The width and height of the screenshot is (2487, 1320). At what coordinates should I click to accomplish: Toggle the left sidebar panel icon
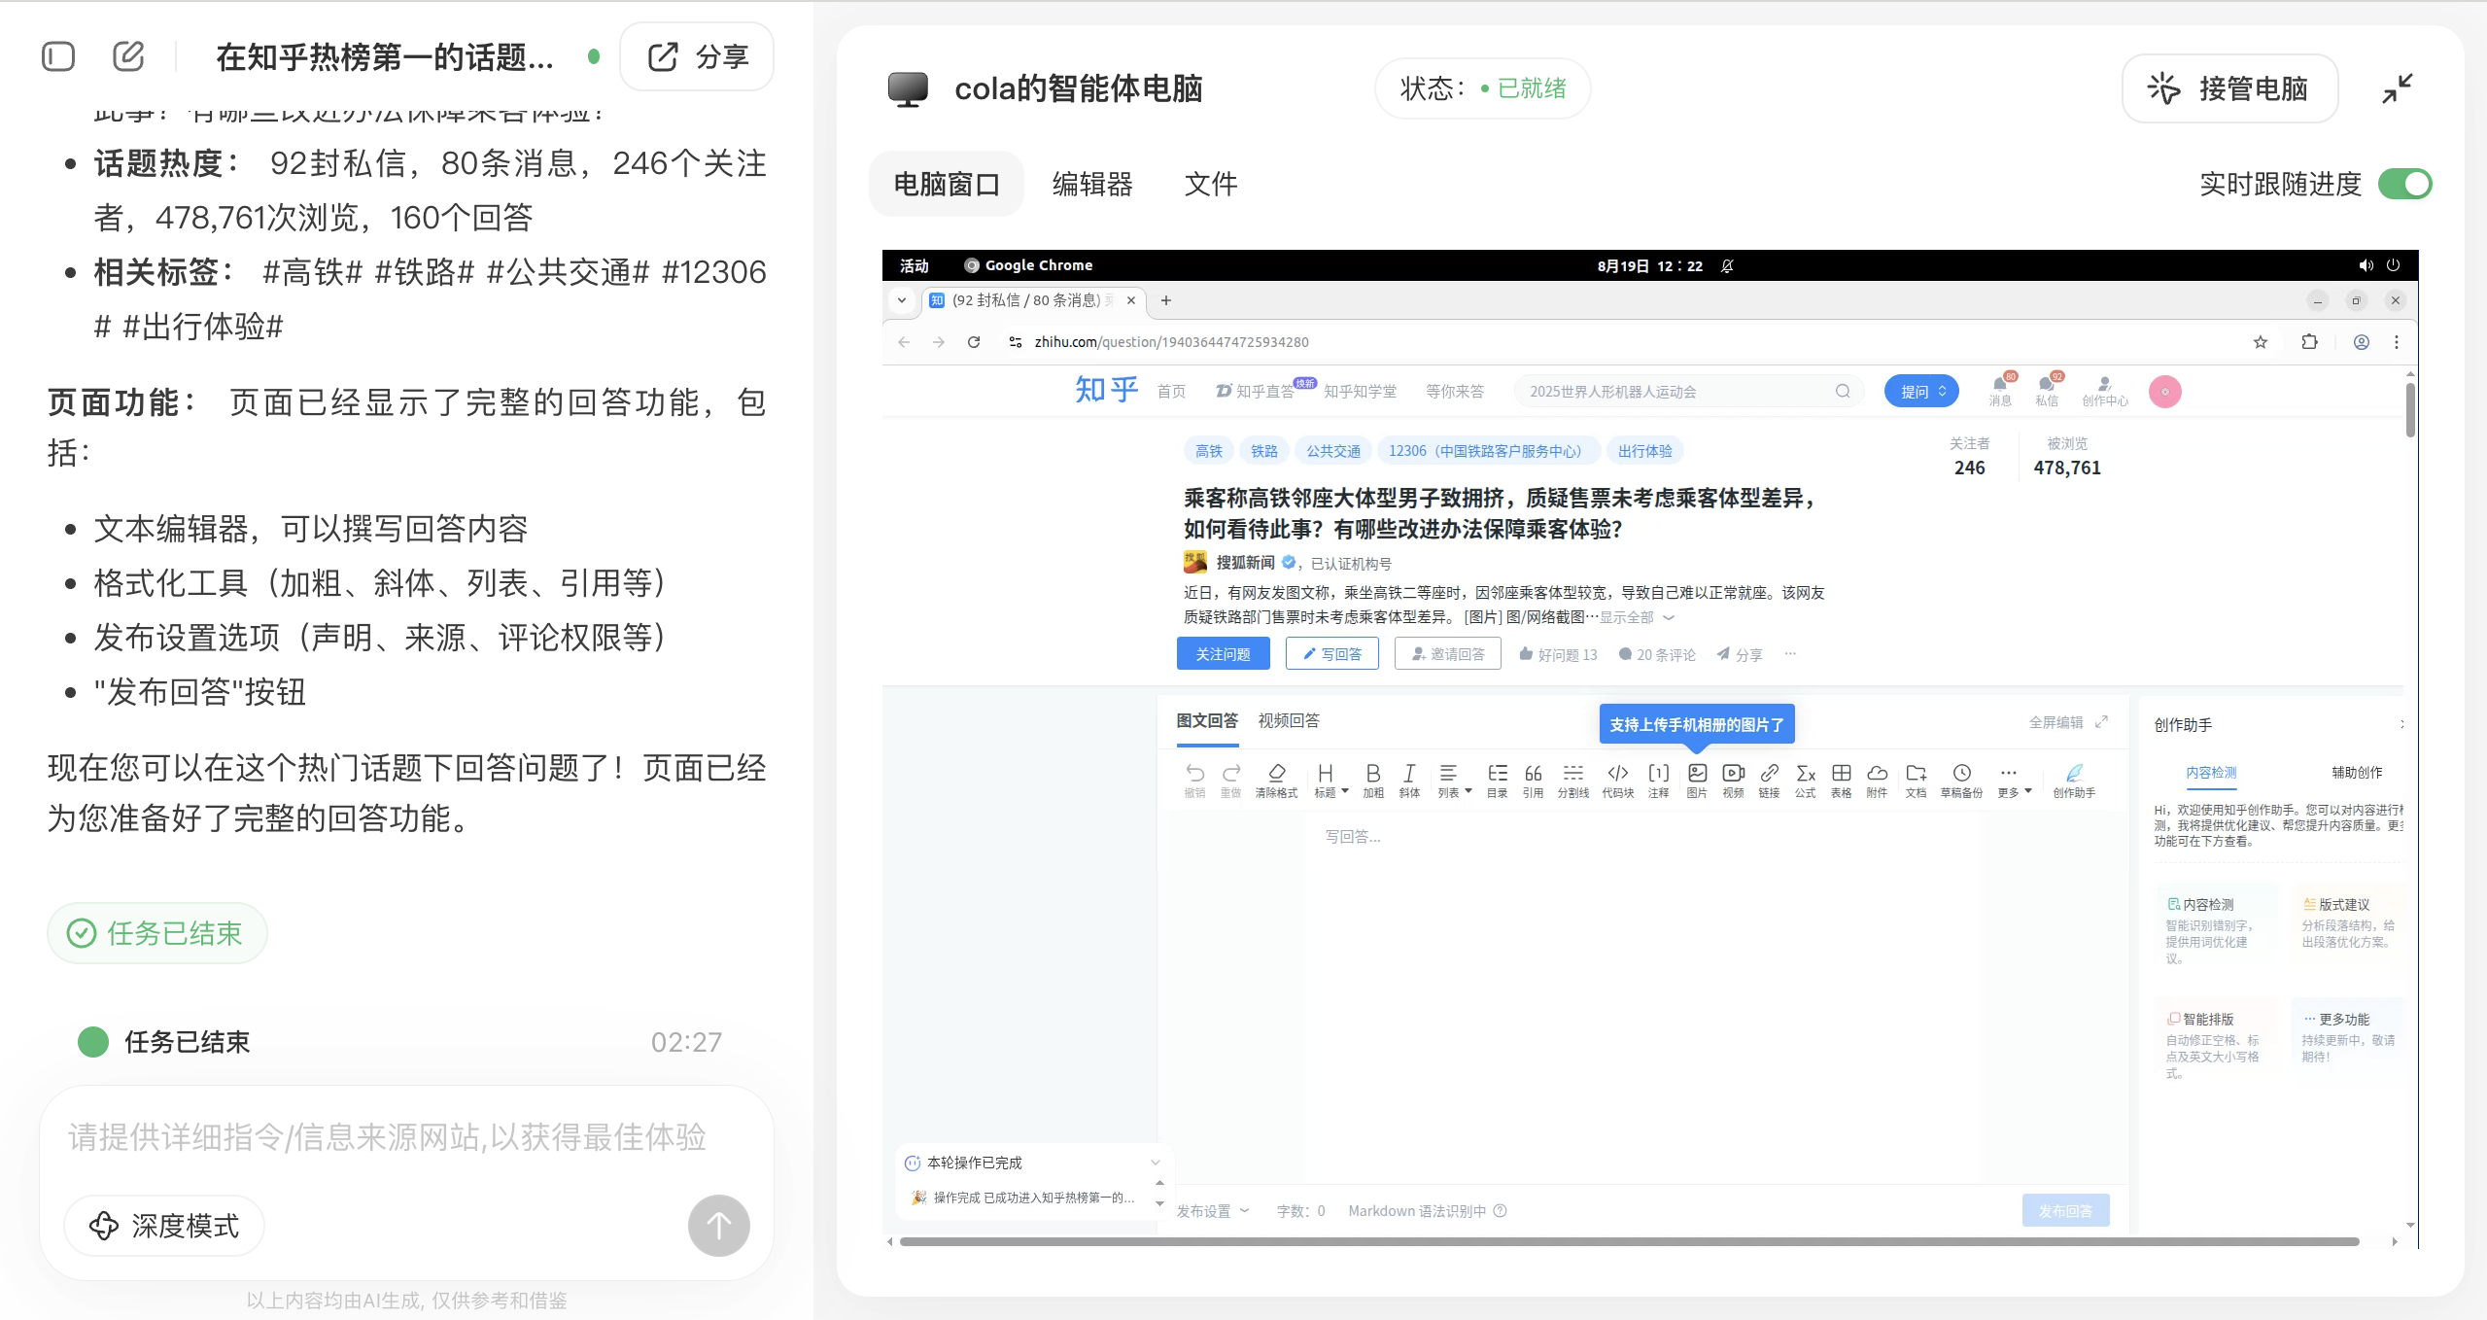58,56
